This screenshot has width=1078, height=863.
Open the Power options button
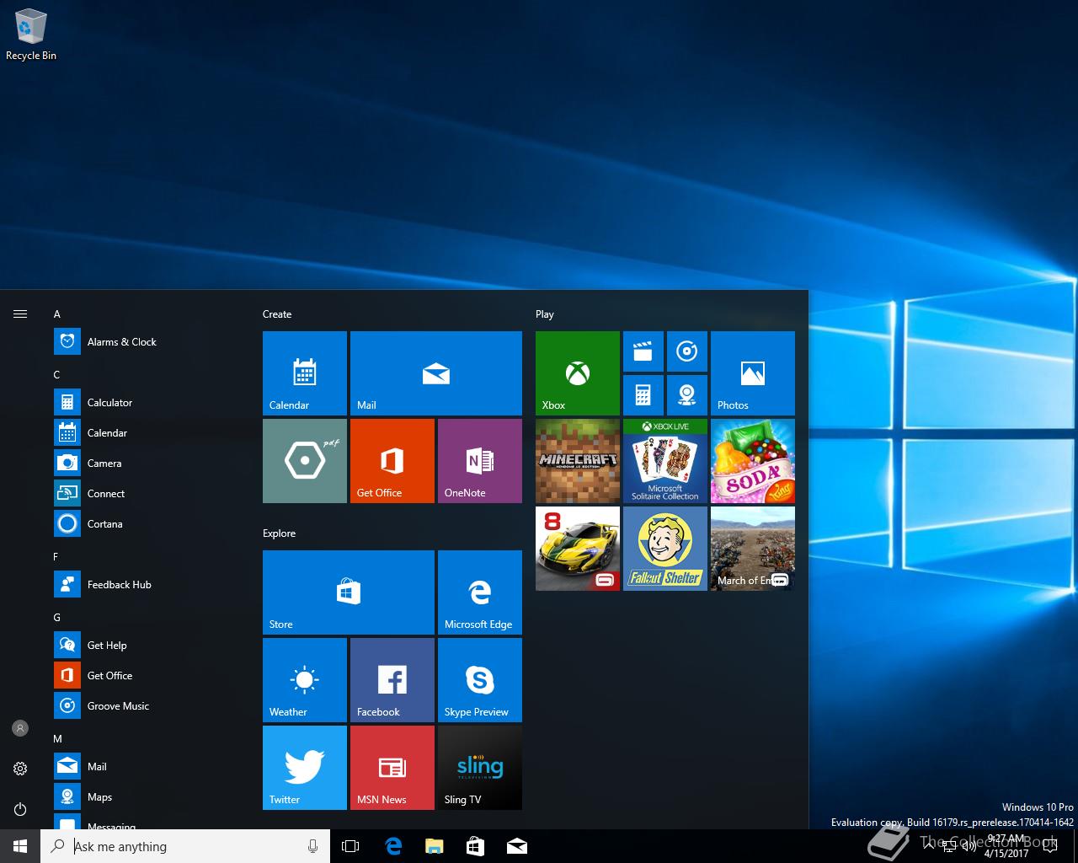pyautogui.click(x=20, y=809)
